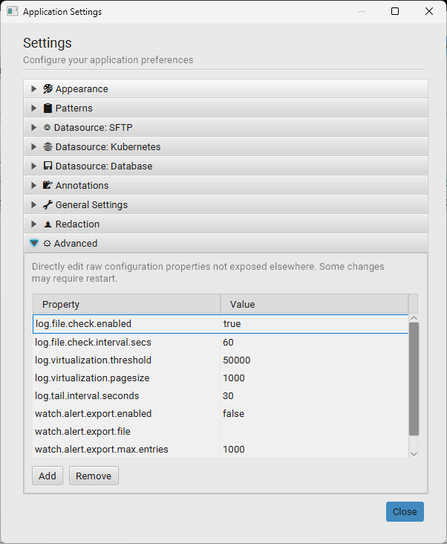Image resolution: width=447 pixels, height=544 pixels.
Task: Click the Datasource: Kubernetes icon
Action: tap(48, 146)
